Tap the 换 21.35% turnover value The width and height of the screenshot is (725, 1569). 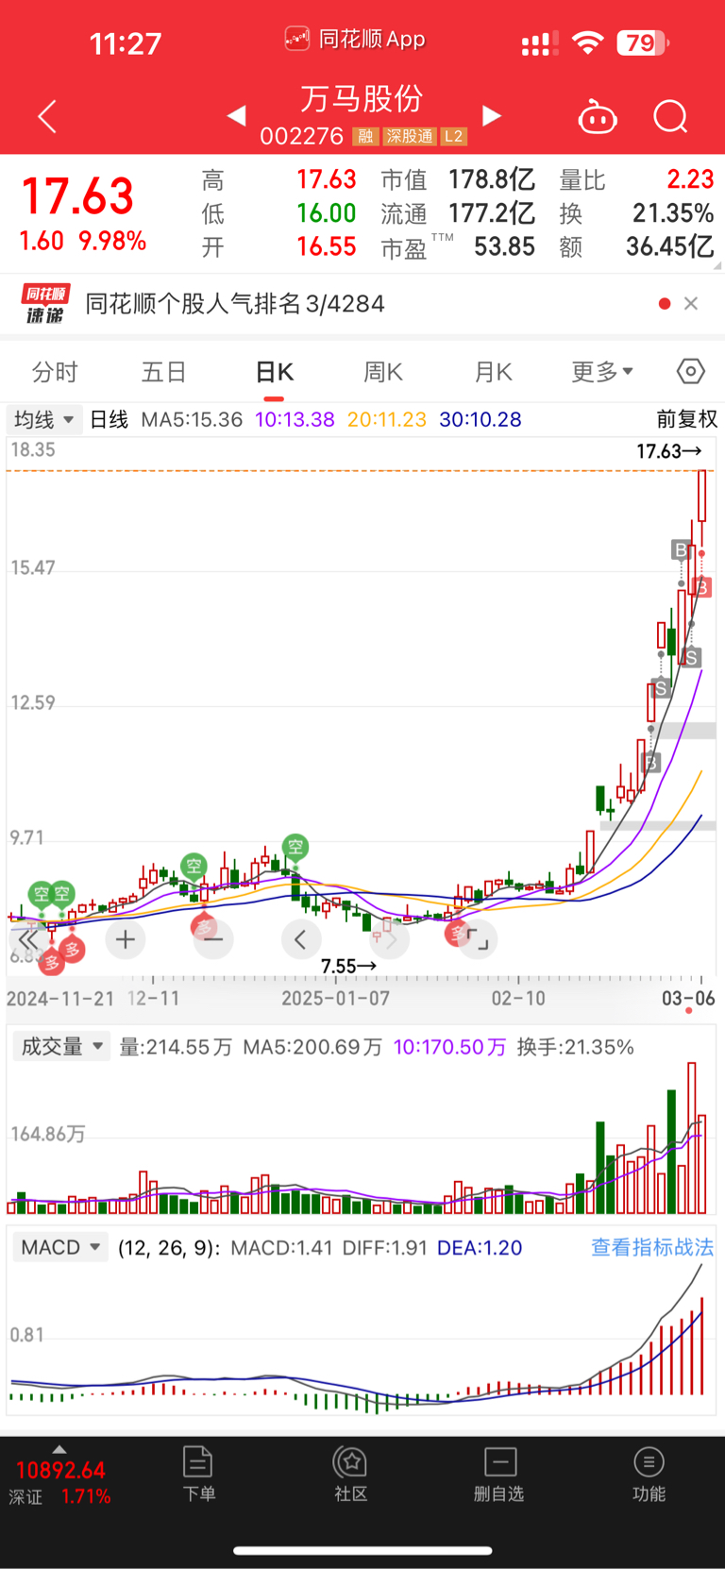coord(673,213)
